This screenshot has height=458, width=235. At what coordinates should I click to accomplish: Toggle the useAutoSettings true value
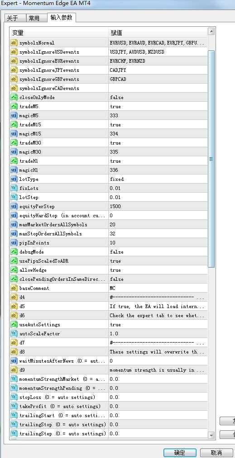[x=158, y=324]
